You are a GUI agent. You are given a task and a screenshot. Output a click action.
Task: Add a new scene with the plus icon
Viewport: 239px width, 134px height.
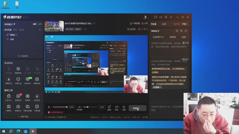click(40, 30)
